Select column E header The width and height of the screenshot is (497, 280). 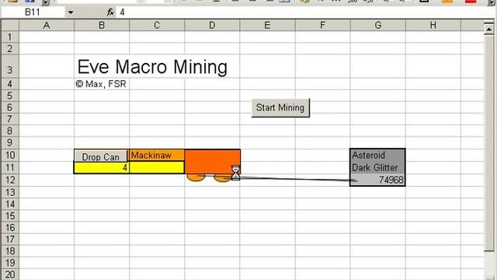267,25
